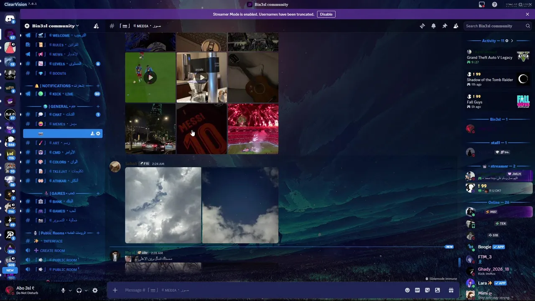Open the inbox icon in title bar
Screen dimensions: 535x301
pos(482,5)
